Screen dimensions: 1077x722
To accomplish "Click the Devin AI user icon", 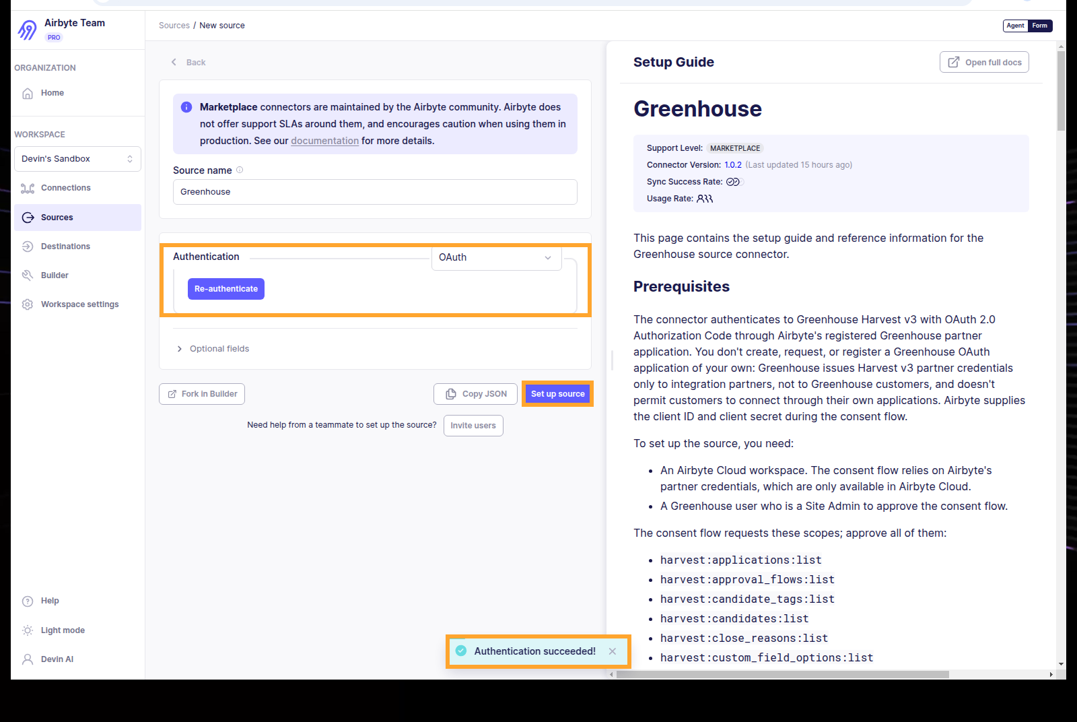I will (28, 659).
